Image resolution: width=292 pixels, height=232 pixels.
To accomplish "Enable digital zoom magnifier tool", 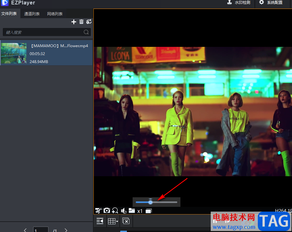I will point(115,211).
